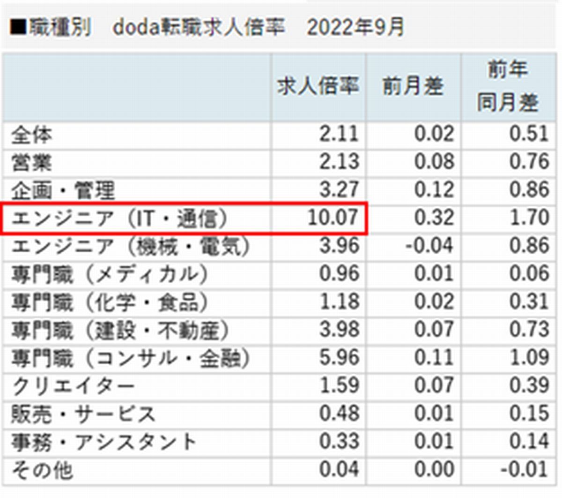Select the 'その他' row label
This screenshot has height=498, width=562.
[x=42, y=470]
